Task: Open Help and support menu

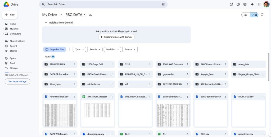Action: point(238,4)
